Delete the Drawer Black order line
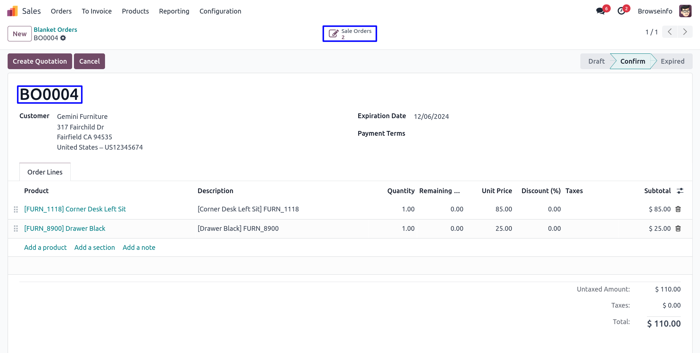Screen dimensions: 700x353 click(678, 229)
